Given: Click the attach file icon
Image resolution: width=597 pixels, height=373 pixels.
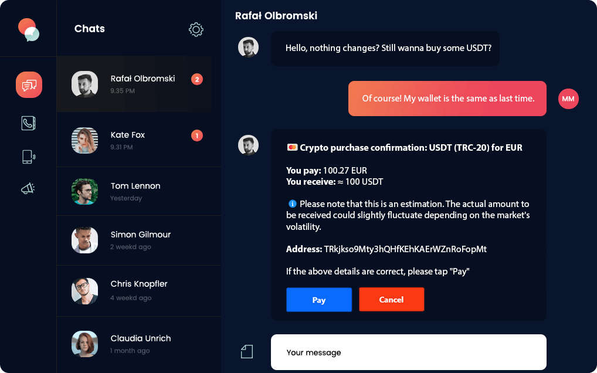Looking at the screenshot, I should [x=247, y=352].
